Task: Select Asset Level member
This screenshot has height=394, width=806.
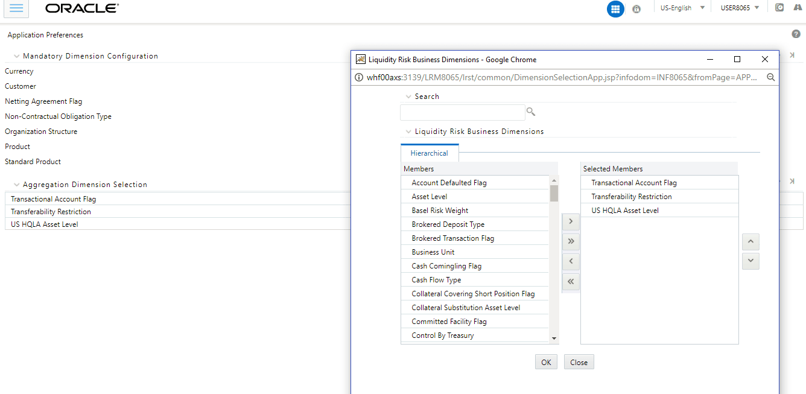Action: pos(475,197)
